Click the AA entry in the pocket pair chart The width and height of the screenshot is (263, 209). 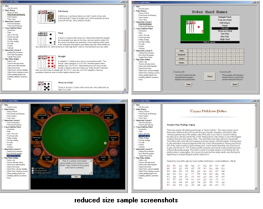click(x=168, y=165)
